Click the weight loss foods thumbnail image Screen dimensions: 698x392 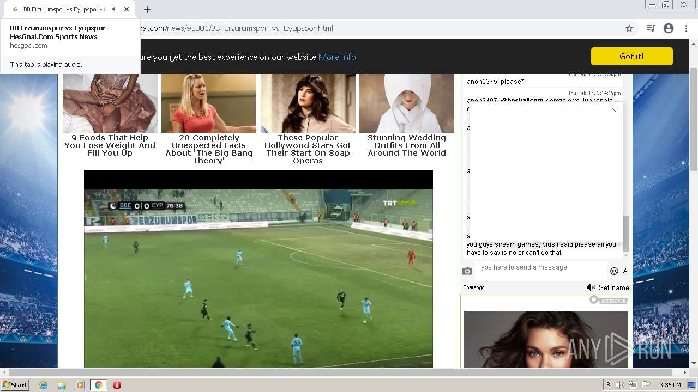click(110, 103)
